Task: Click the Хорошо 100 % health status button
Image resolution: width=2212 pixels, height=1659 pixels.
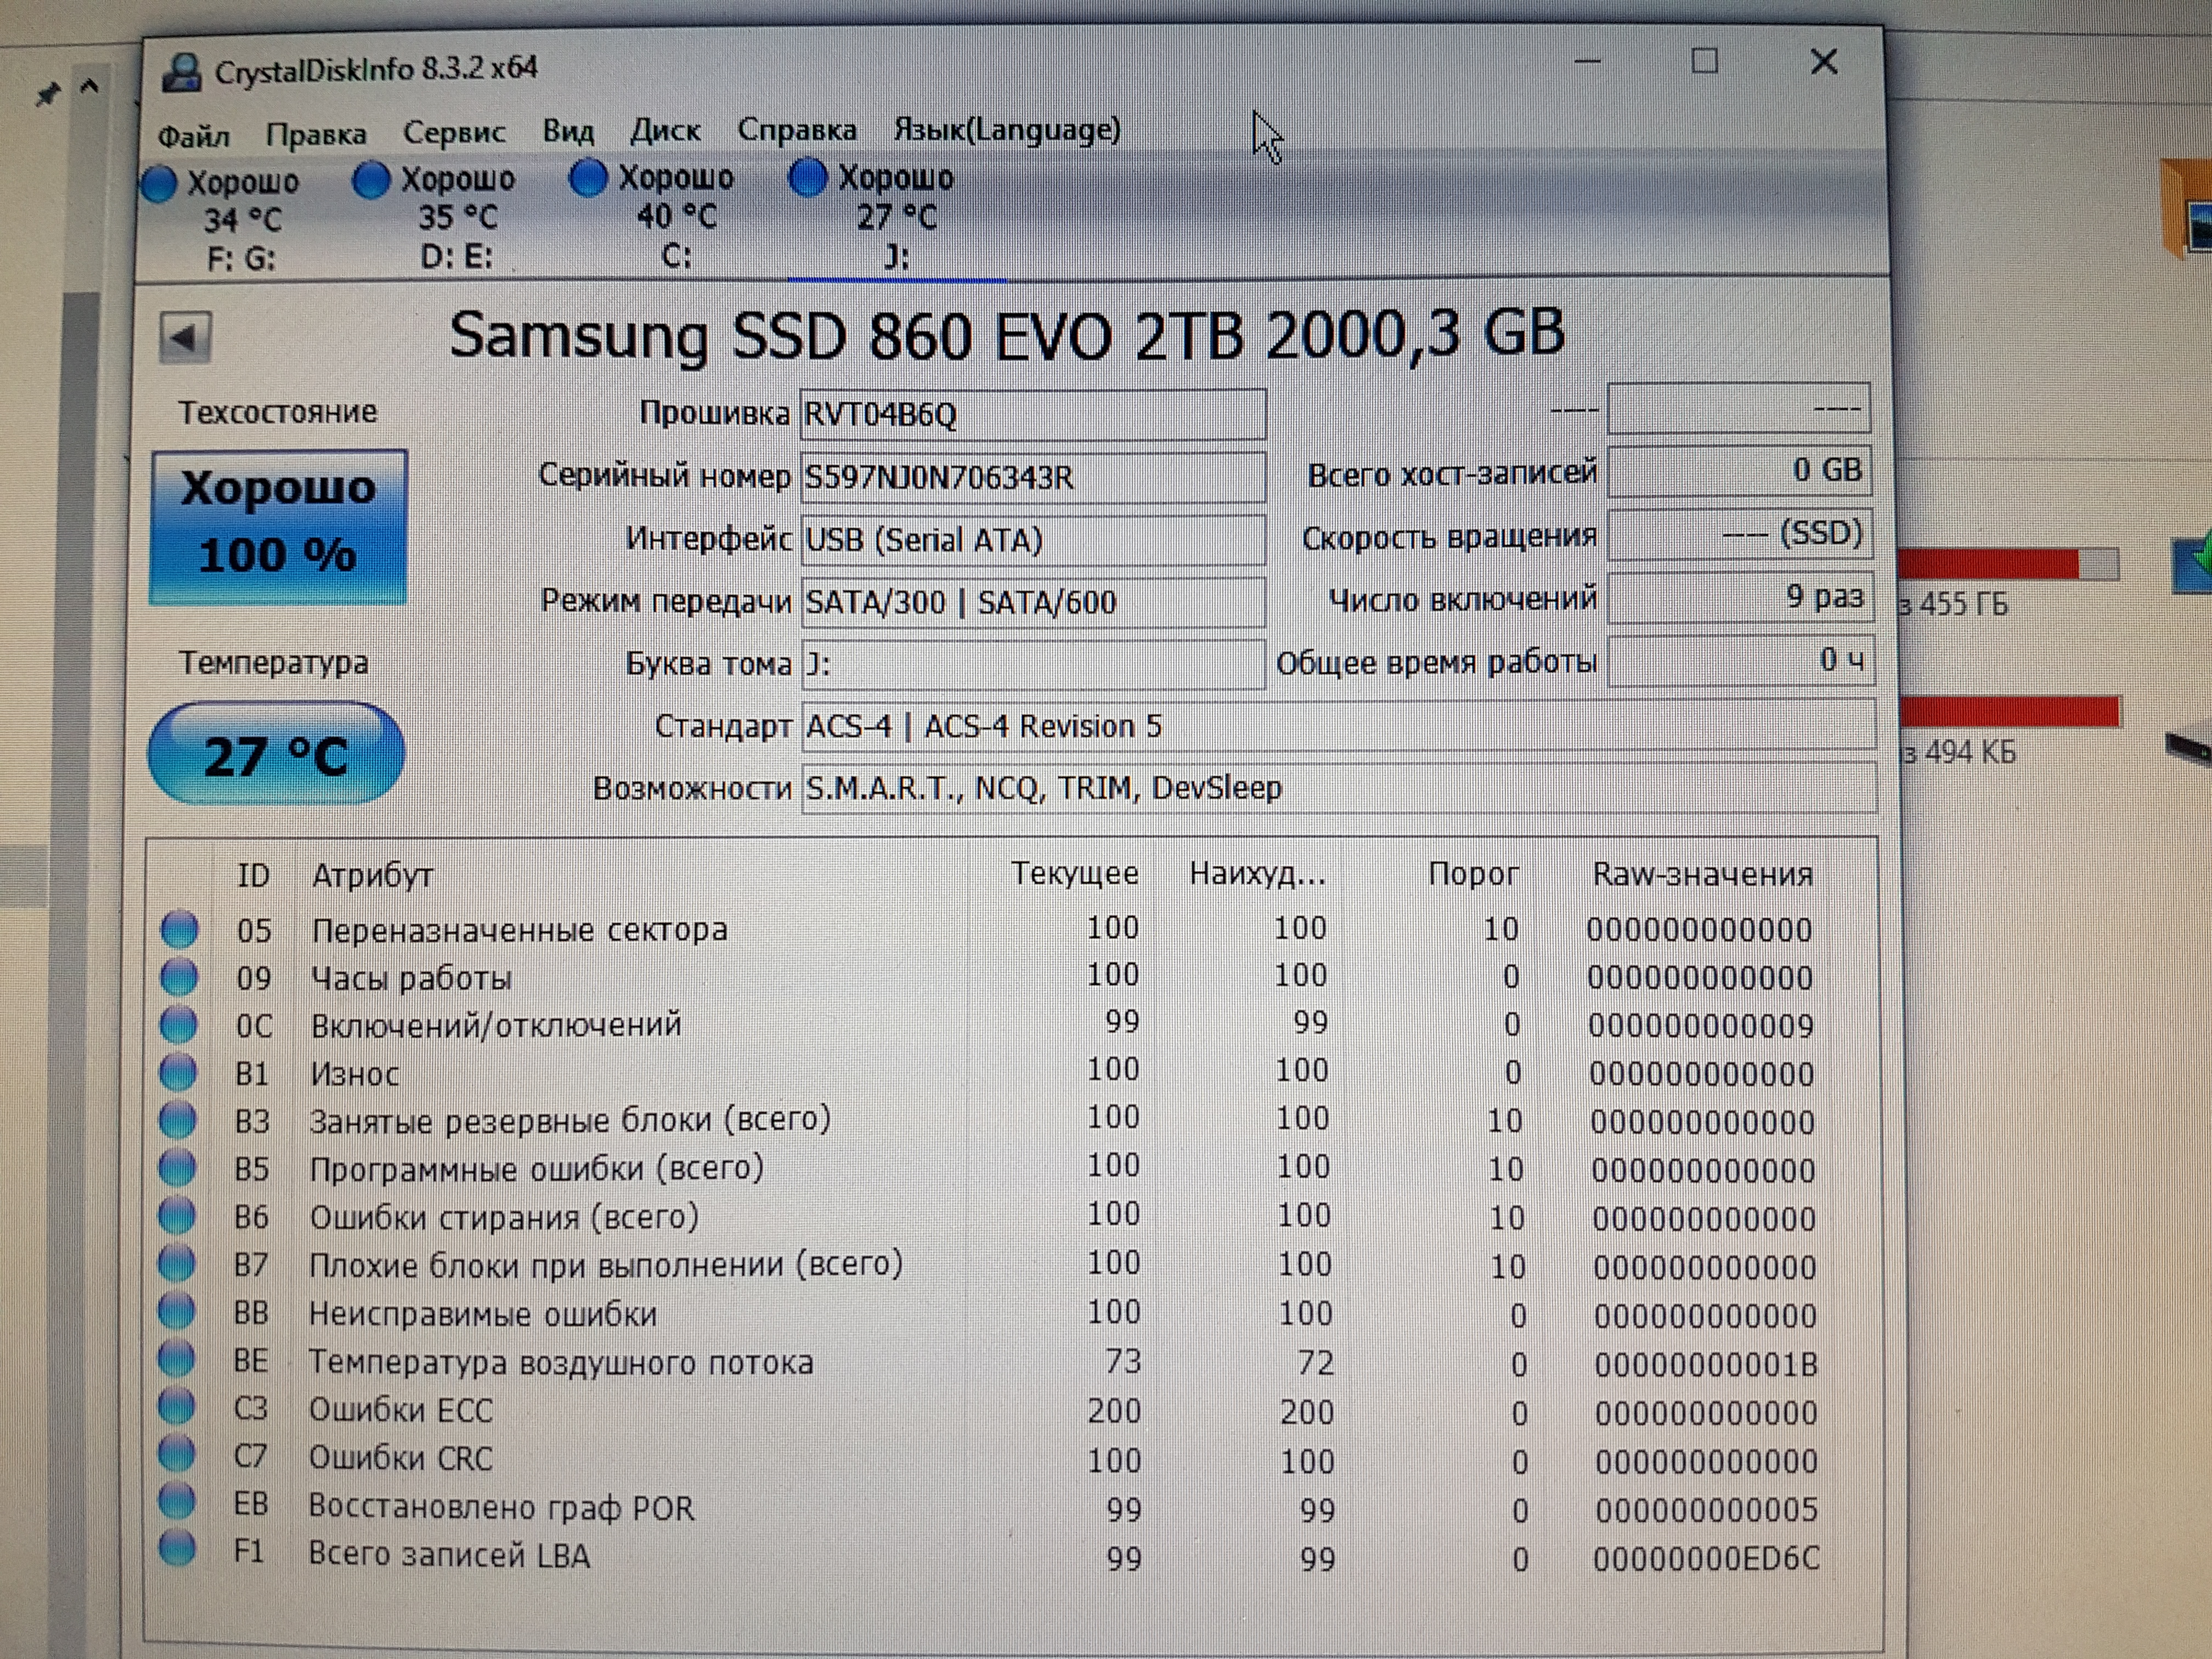Action: (x=278, y=526)
